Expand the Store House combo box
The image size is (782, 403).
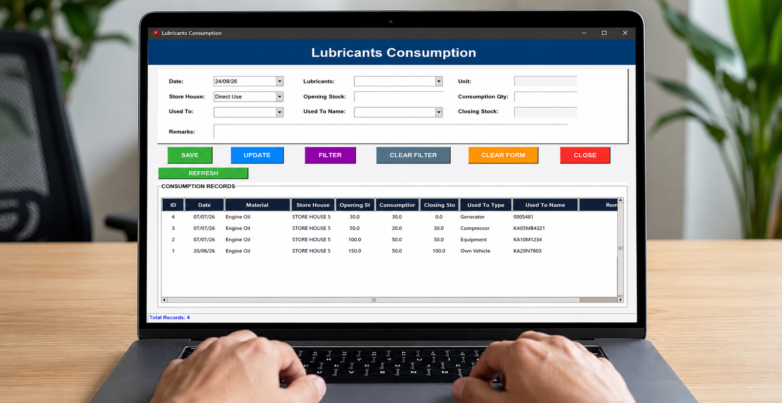pyautogui.click(x=280, y=97)
